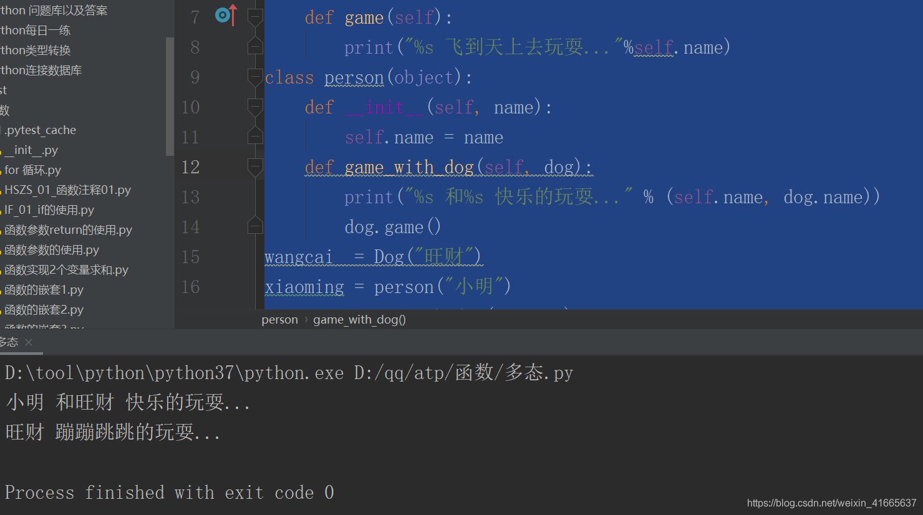Click line number 12 in the gutter
Viewport: 923px width, 515px height.
[x=190, y=167]
